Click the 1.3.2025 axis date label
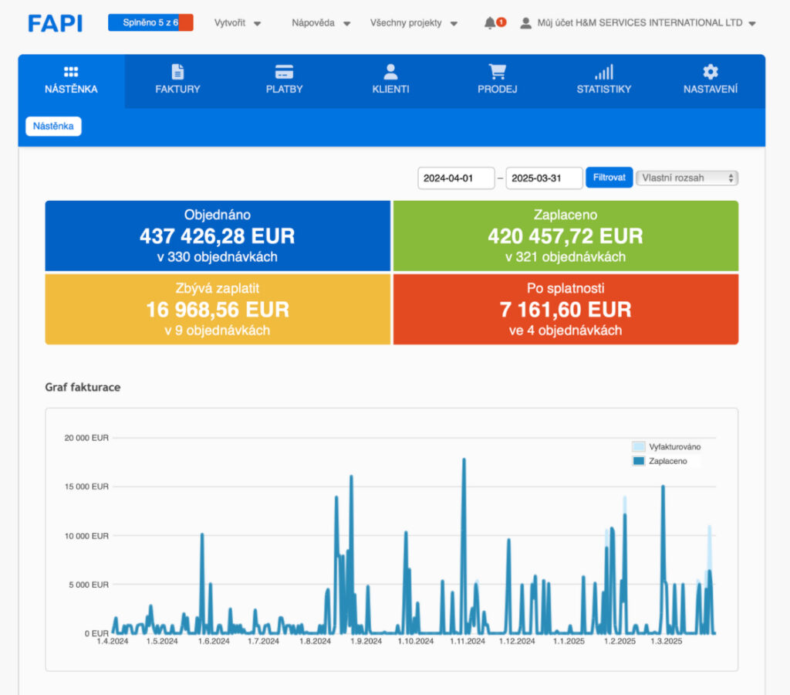Screen dimensions: 790x695 (x=666, y=641)
